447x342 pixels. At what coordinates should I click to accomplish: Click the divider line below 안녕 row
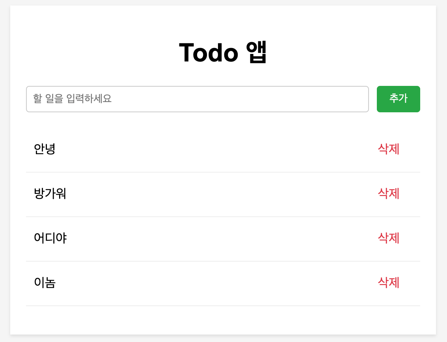223,172
